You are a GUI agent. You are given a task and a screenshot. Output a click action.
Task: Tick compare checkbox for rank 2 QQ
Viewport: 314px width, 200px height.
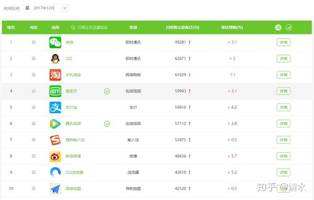(33, 58)
